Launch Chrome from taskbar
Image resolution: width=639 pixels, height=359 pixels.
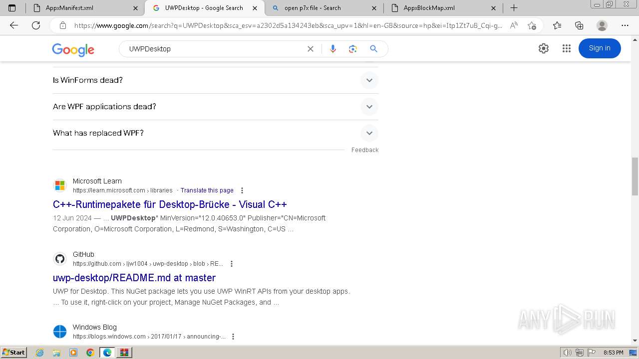tap(90, 353)
